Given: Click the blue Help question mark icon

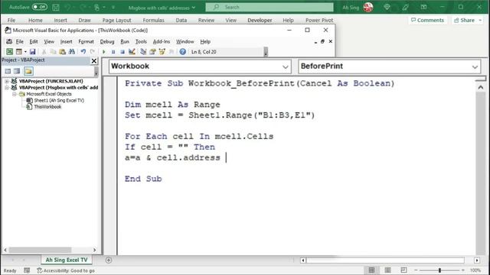Looking at the screenshot, I should (183, 52).
